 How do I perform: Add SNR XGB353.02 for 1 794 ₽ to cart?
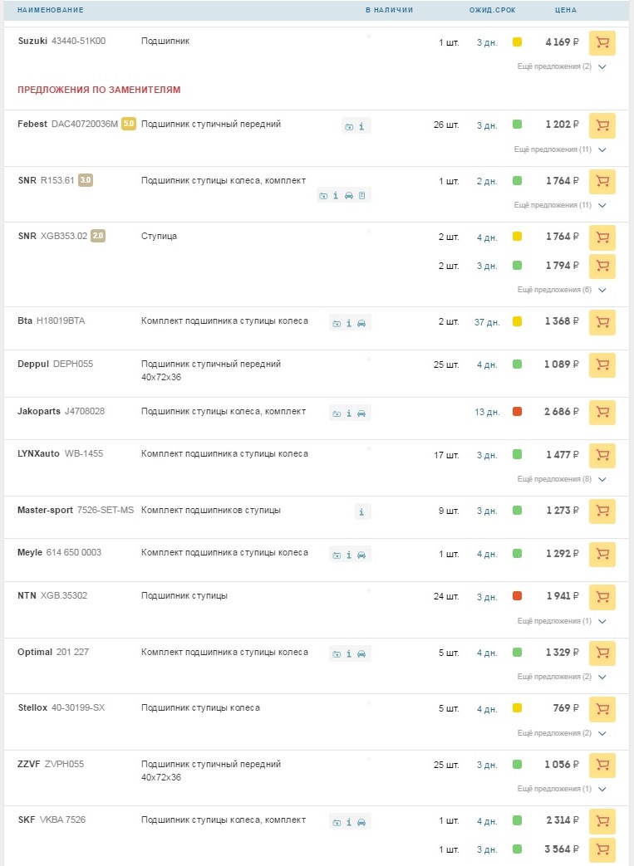(602, 267)
